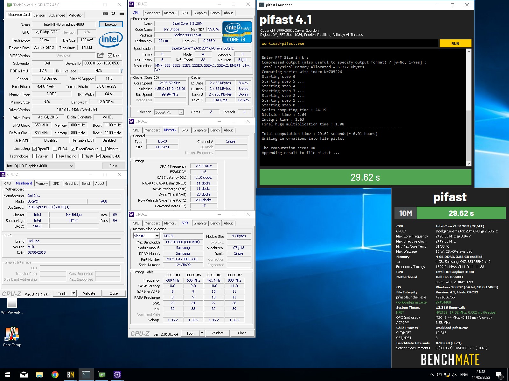The width and height of the screenshot is (509, 381).
Task: Click Tools button in SPD CPU-Z window
Action: tap(191, 333)
